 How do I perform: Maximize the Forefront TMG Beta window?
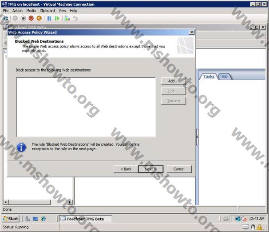tap(257, 27)
